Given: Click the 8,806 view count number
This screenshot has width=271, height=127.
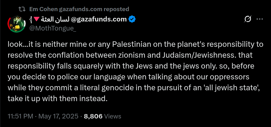Looking at the screenshot, I should 93,116.
